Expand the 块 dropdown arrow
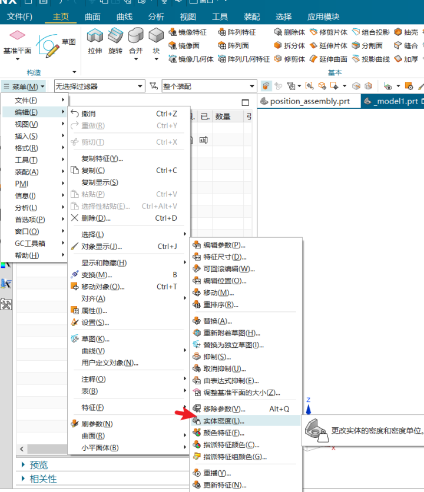 (156, 59)
